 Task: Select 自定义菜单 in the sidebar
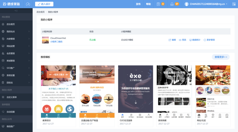click(x=16, y=97)
